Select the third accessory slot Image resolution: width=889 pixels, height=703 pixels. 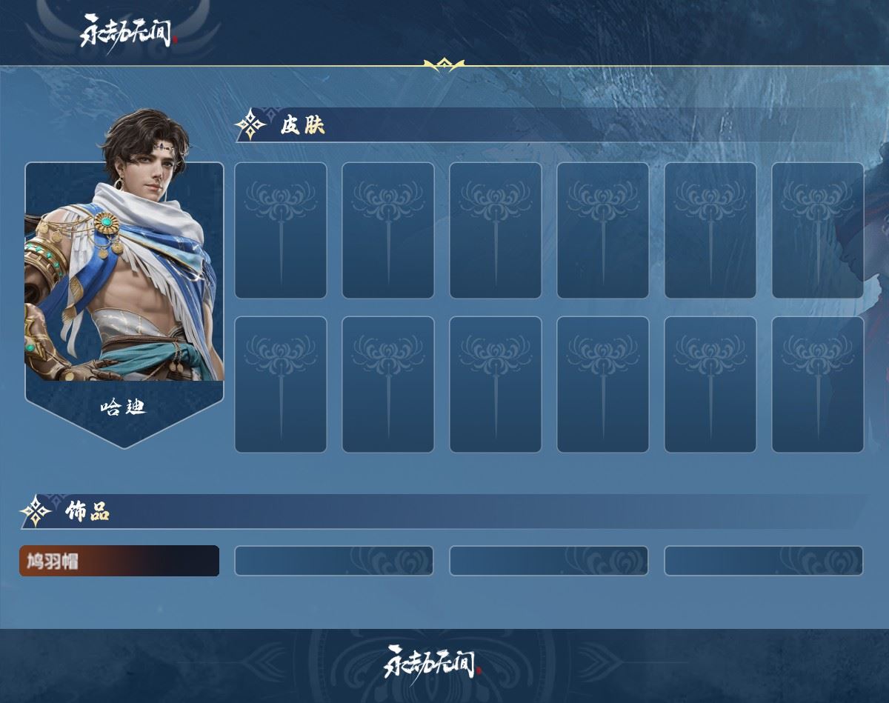tap(549, 561)
